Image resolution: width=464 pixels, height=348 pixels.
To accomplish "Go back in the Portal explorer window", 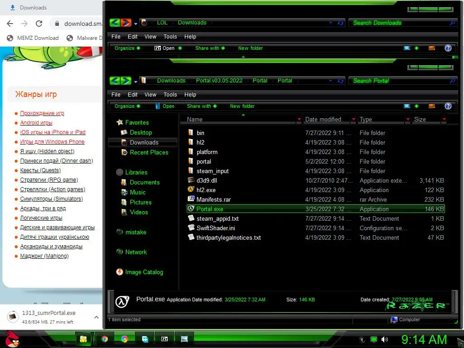I will [115, 81].
